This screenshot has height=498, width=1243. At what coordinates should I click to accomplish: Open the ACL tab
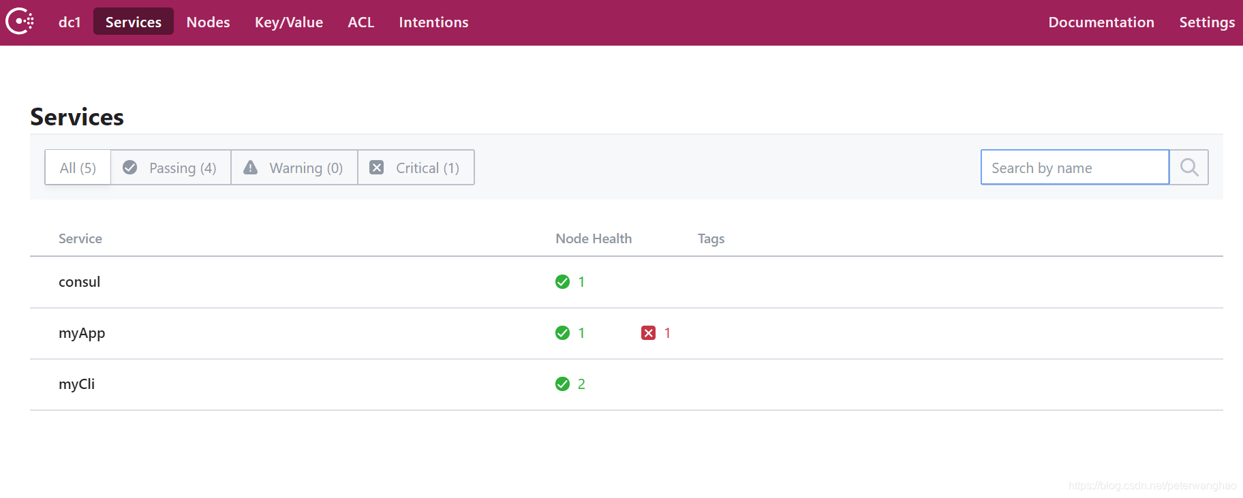pos(361,22)
